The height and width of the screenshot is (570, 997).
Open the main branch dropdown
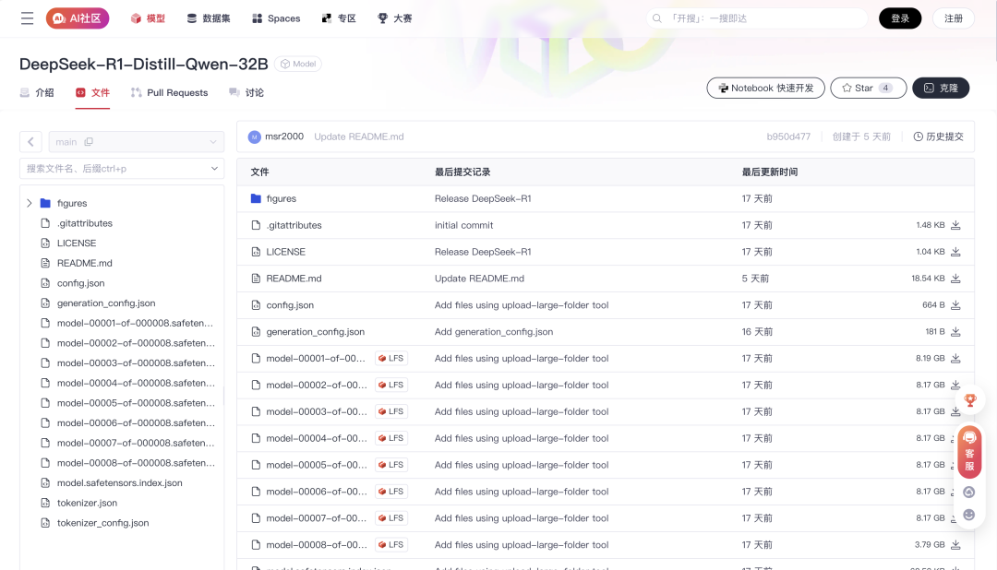(136, 142)
